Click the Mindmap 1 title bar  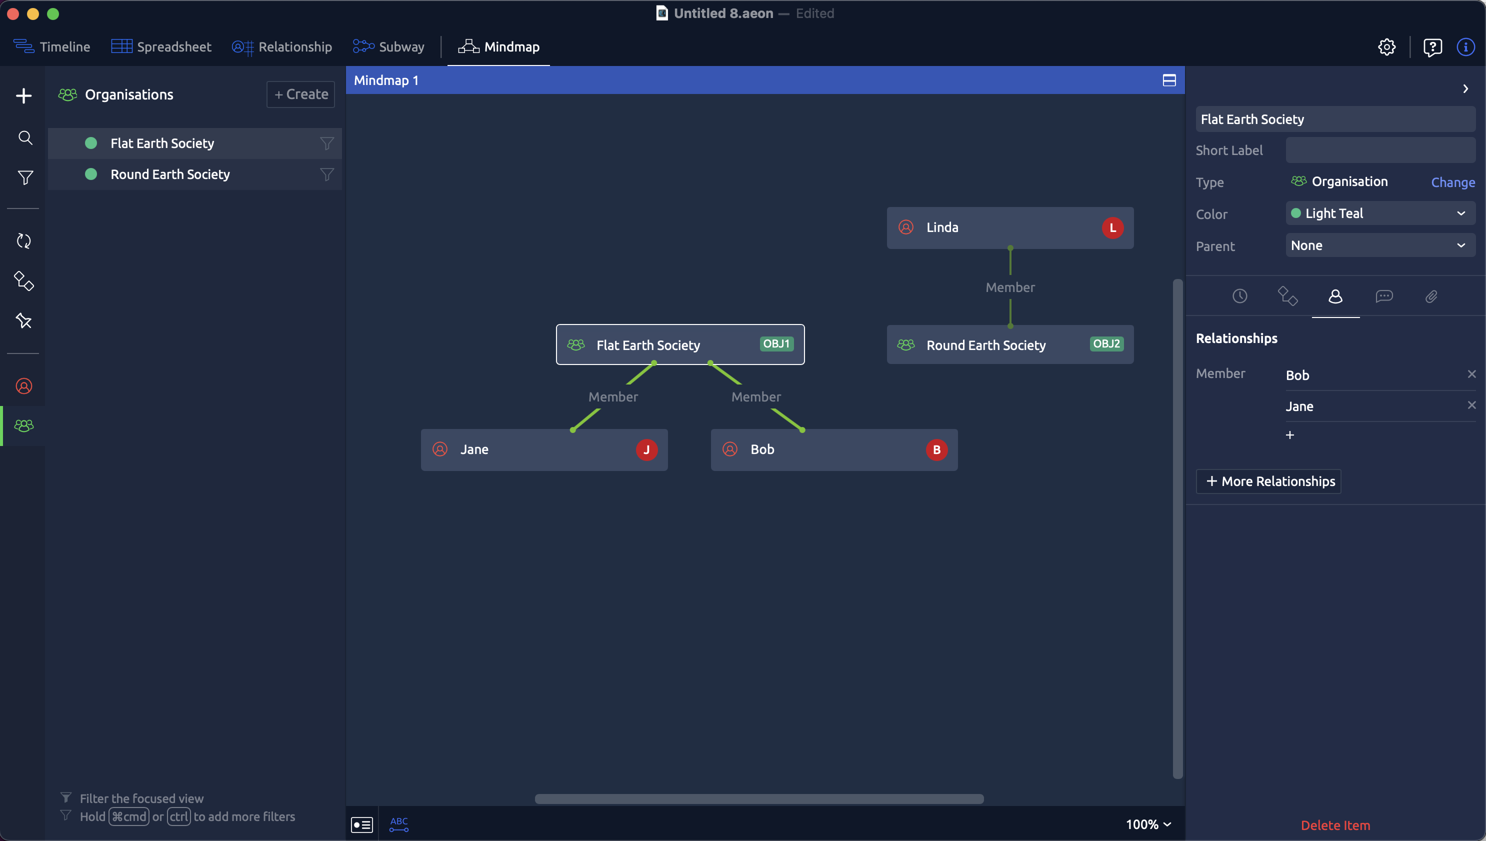[x=765, y=80]
